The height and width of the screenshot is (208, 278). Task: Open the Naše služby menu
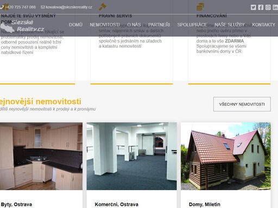[x=230, y=25]
